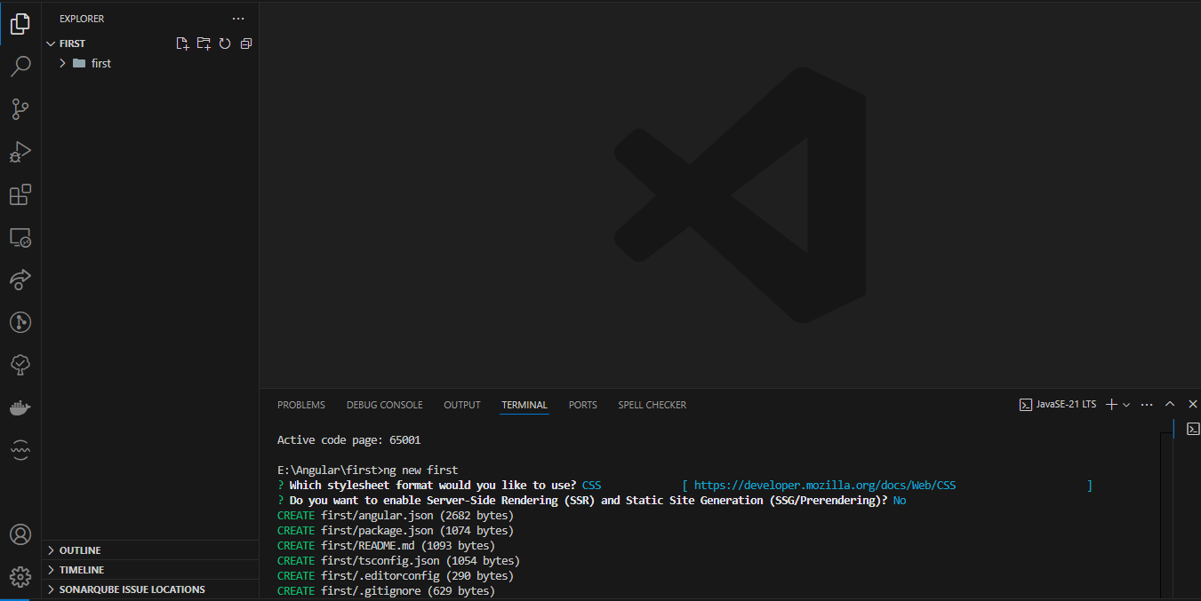Screen dimensions: 1201x601
Task: Expand the TIMELINE section
Action: (x=150, y=570)
